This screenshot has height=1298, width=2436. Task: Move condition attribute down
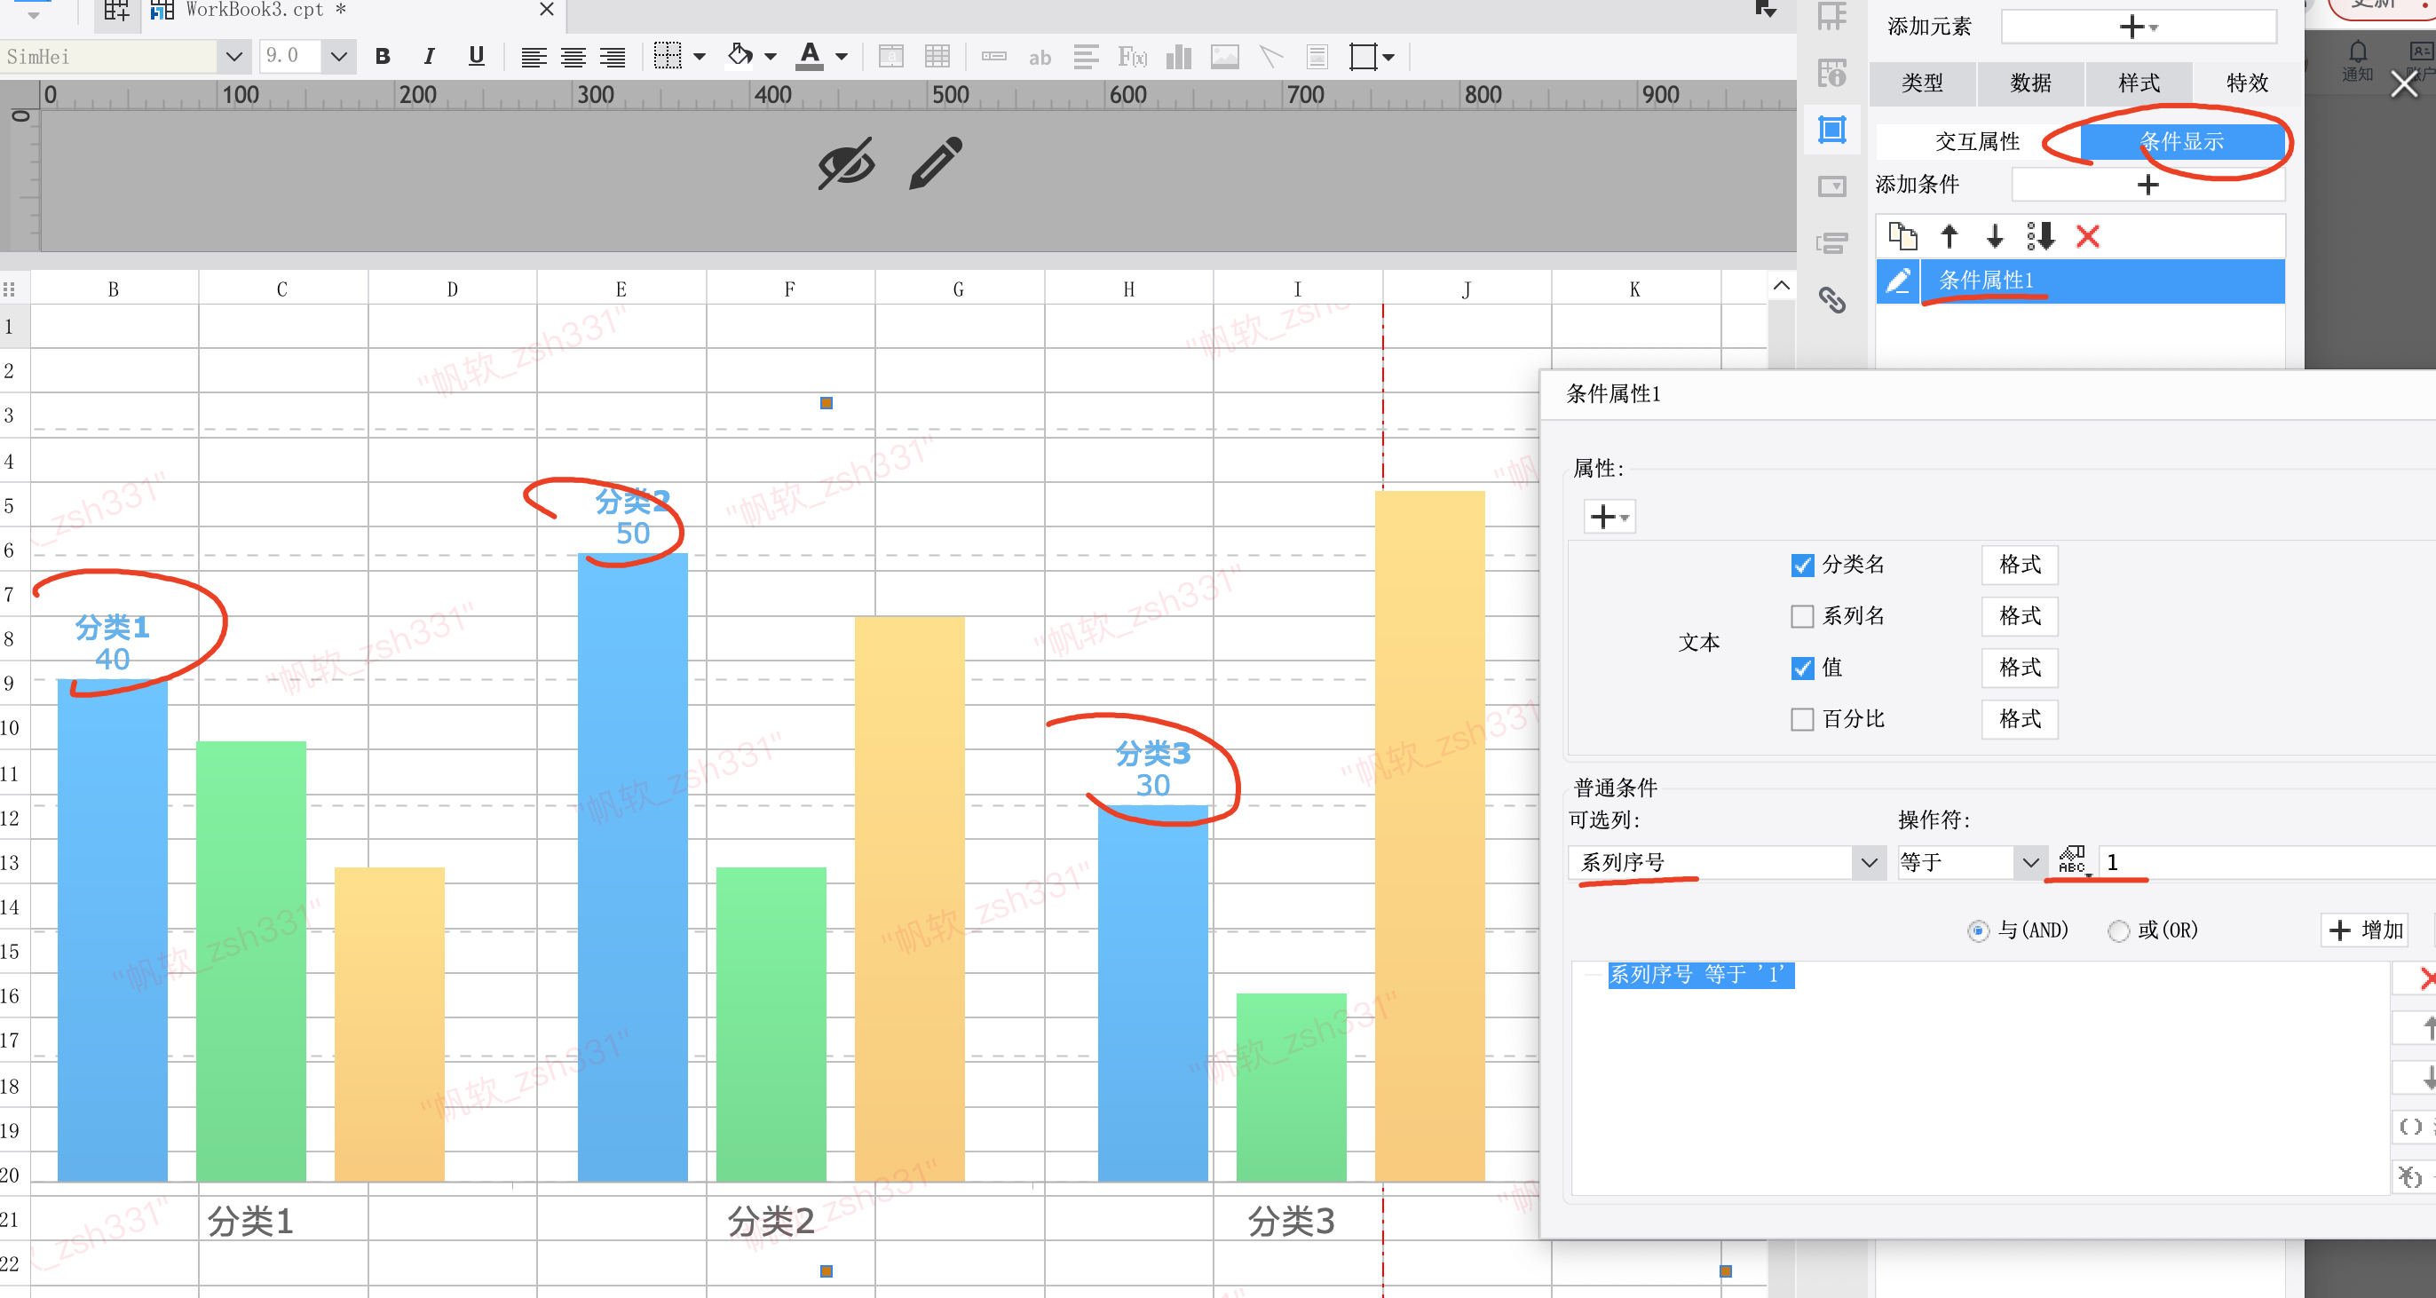1995,235
